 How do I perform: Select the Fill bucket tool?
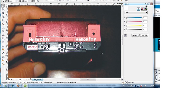point(3,60)
